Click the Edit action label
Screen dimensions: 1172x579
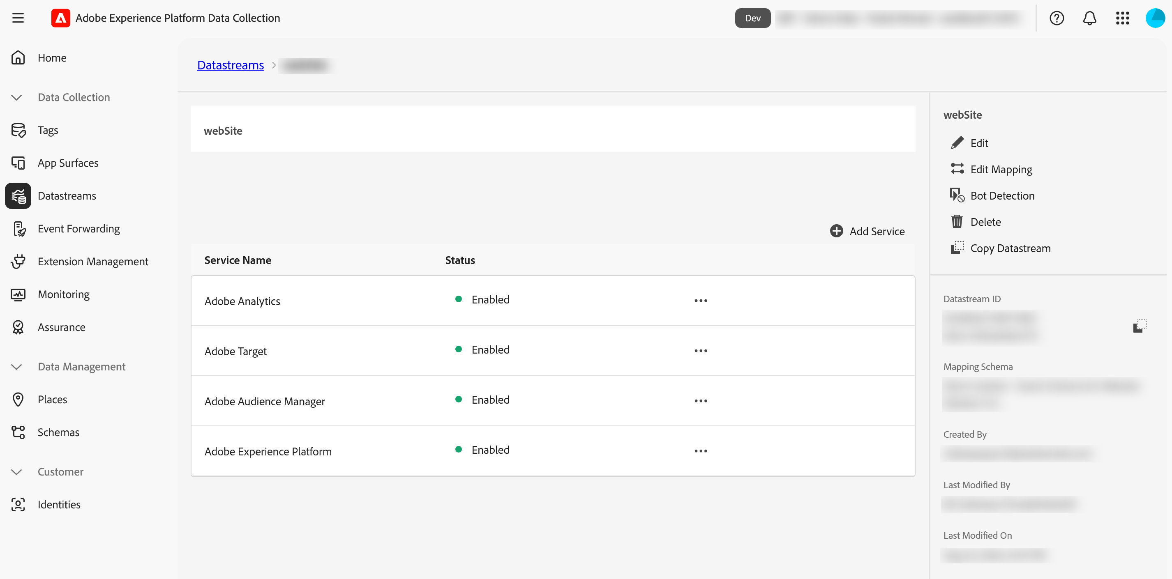pyautogui.click(x=979, y=143)
